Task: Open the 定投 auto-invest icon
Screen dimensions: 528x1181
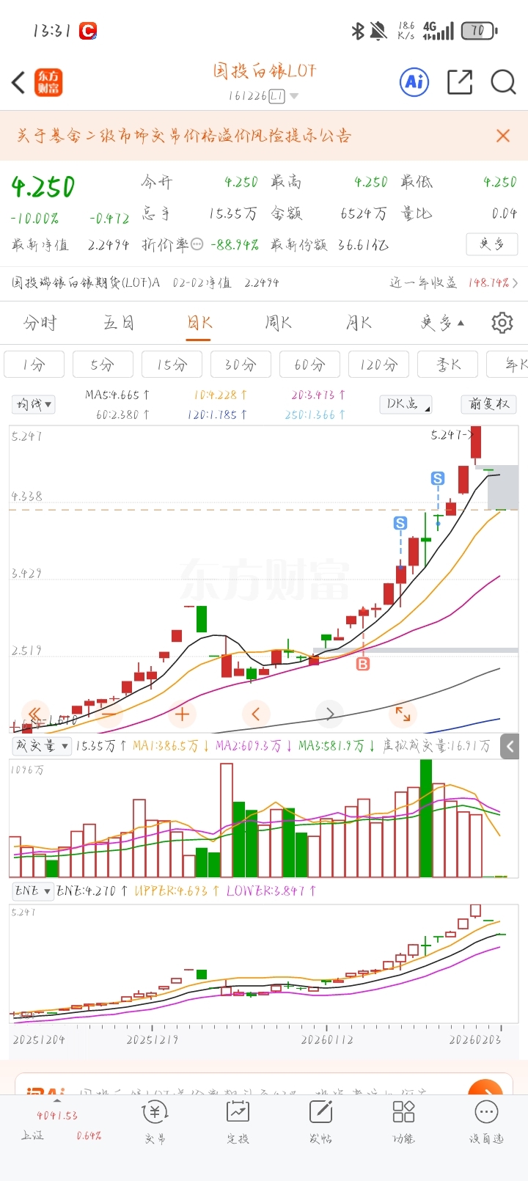Action: (x=238, y=1122)
